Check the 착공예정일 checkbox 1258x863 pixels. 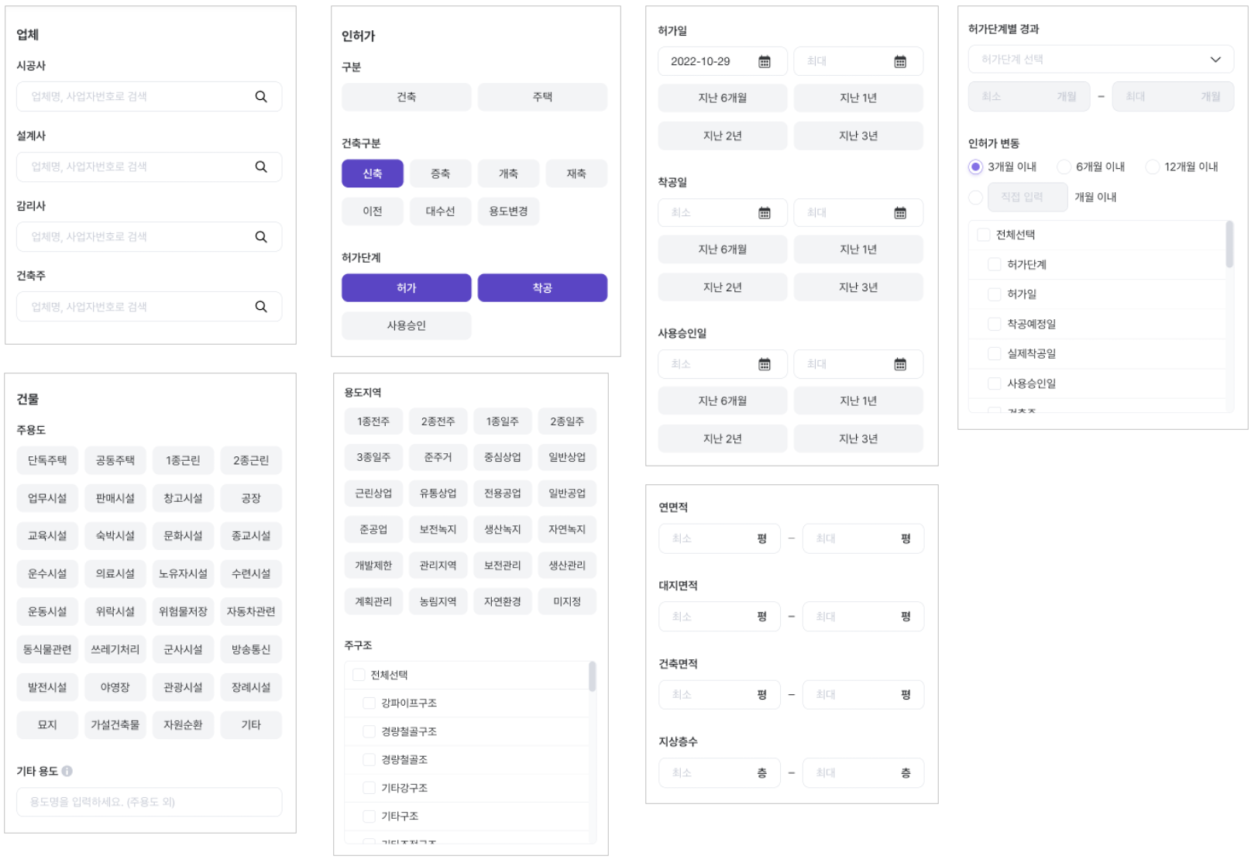pos(995,324)
